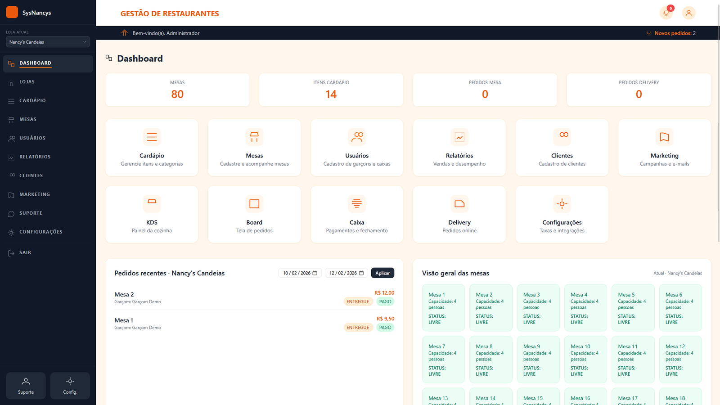Viewport: 720px width, 405px height.
Task: Open the Nancy's Candeias store selector dropdown
Action: [x=47, y=41]
